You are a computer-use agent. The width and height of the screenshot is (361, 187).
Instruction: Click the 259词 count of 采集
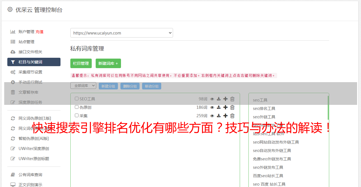pos(202,116)
